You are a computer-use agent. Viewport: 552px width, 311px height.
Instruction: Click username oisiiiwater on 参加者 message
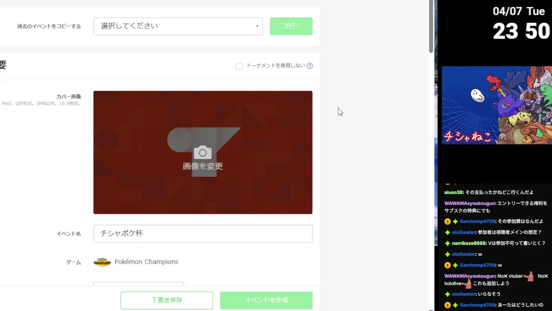pos(464,232)
